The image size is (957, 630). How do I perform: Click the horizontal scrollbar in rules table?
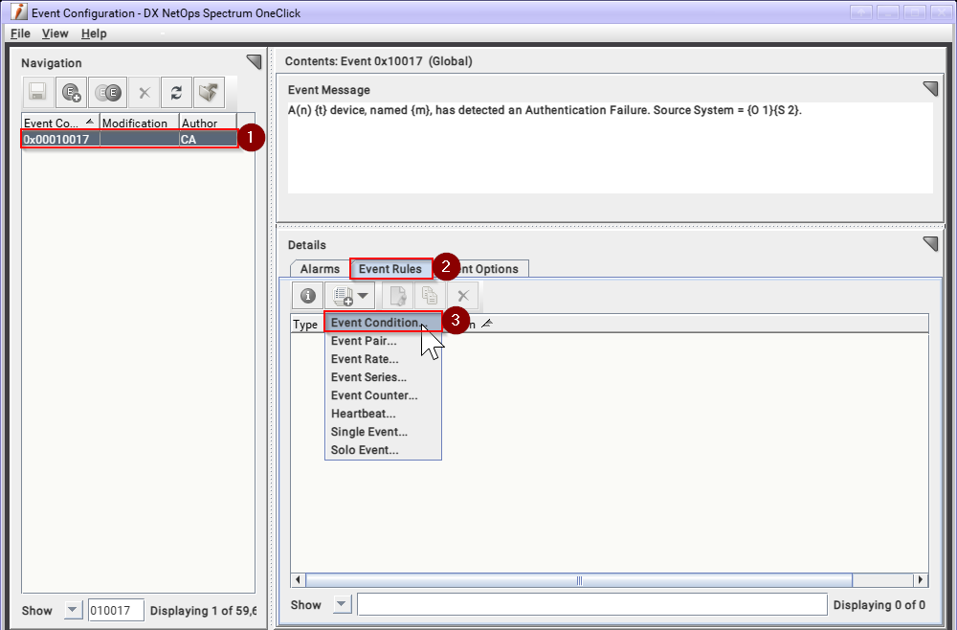point(578,580)
